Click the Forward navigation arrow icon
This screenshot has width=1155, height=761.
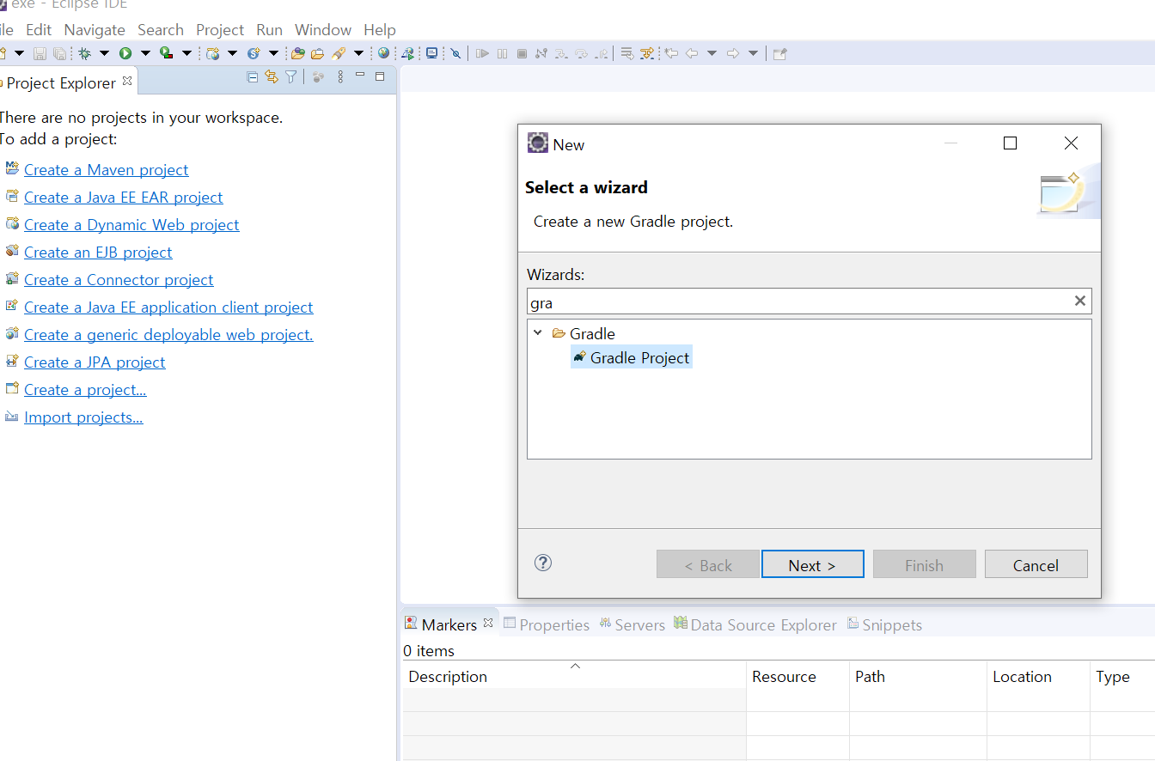point(732,53)
